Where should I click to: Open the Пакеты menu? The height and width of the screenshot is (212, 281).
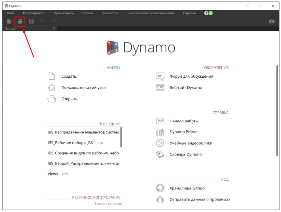coord(88,13)
